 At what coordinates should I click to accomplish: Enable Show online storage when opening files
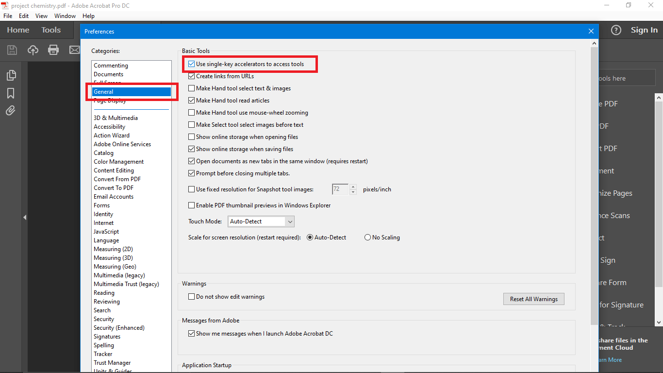click(x=191, y=137)
